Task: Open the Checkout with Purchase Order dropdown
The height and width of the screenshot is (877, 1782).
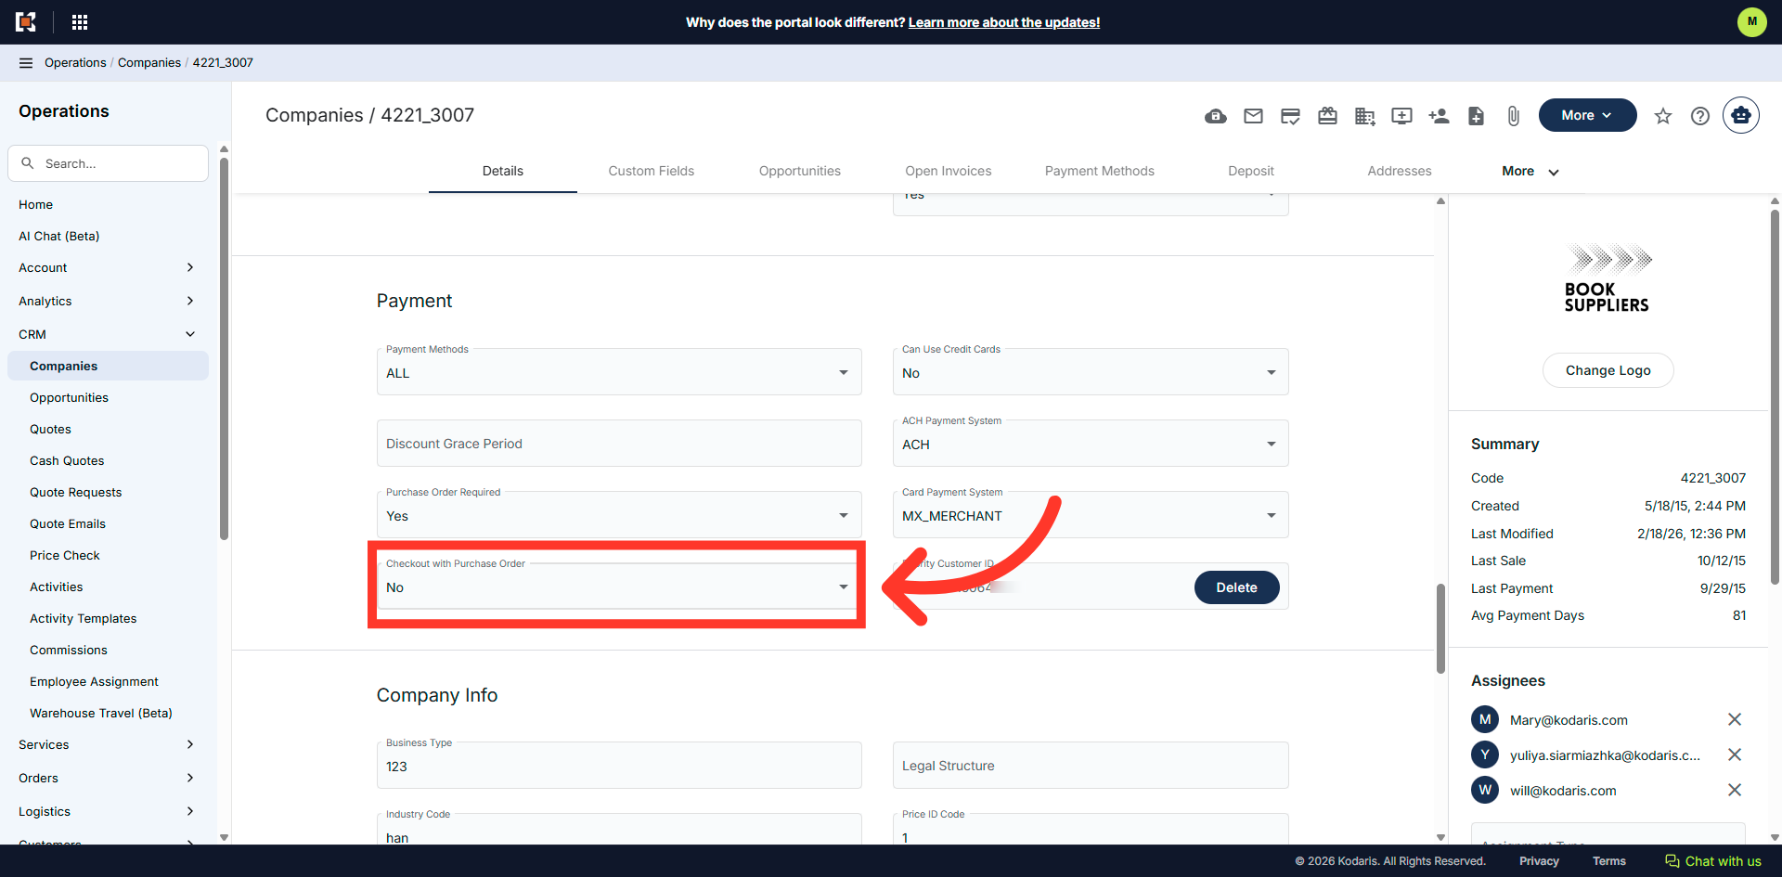Action: 619,587
